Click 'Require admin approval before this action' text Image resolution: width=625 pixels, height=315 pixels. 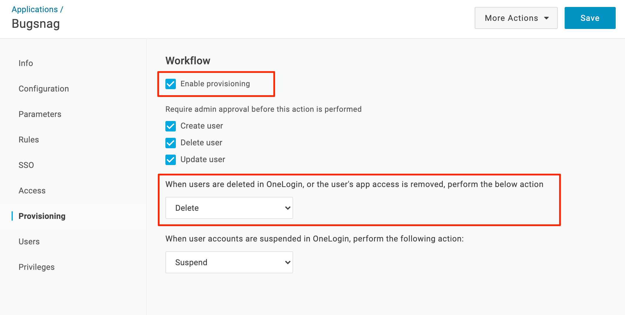pyautogui.click(x=263, y=109)
